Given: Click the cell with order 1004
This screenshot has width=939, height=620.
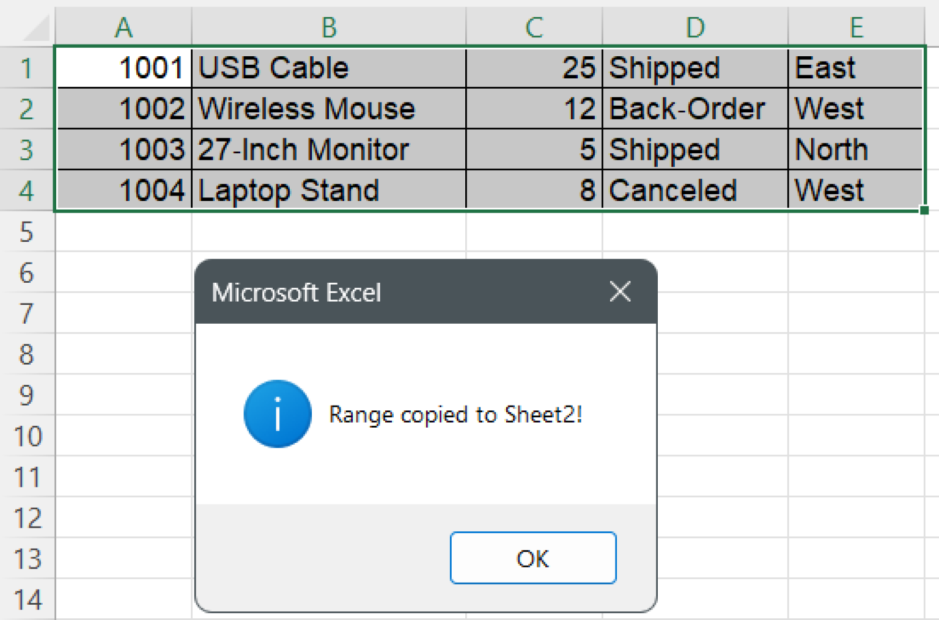Looking at the screenshot, I should tap(123, 191).
